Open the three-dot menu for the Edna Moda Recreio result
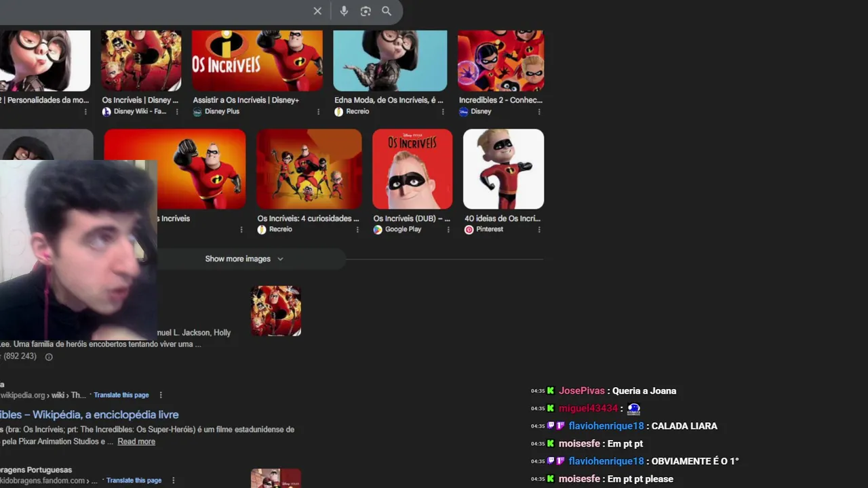Image resolution: width=868 pixels, height=488 pixels. pyautogui.click(x=443, y=112)
